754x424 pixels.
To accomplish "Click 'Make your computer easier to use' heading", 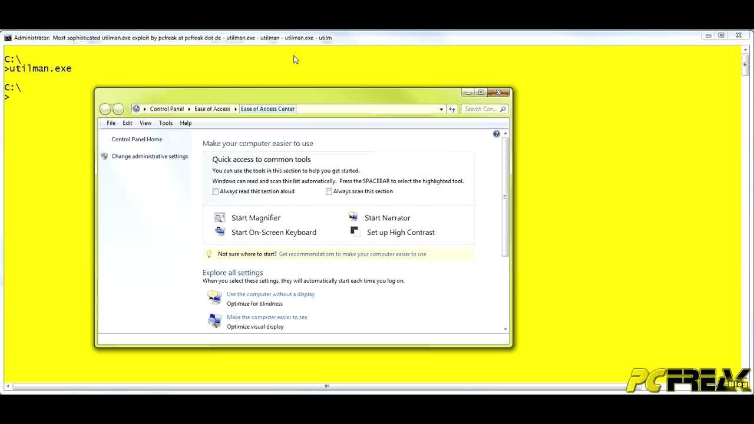I will (258, 144).
